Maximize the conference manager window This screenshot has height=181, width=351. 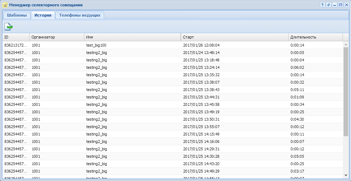[x=340, y=5]
